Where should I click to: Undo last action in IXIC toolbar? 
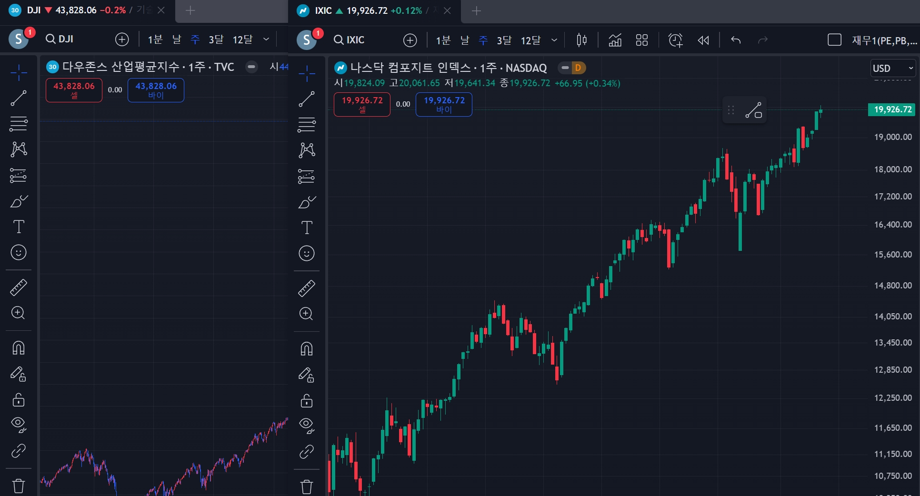point(736,40)
